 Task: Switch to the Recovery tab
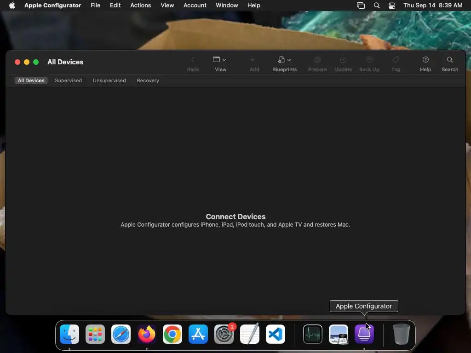click(x=148, y=80)
